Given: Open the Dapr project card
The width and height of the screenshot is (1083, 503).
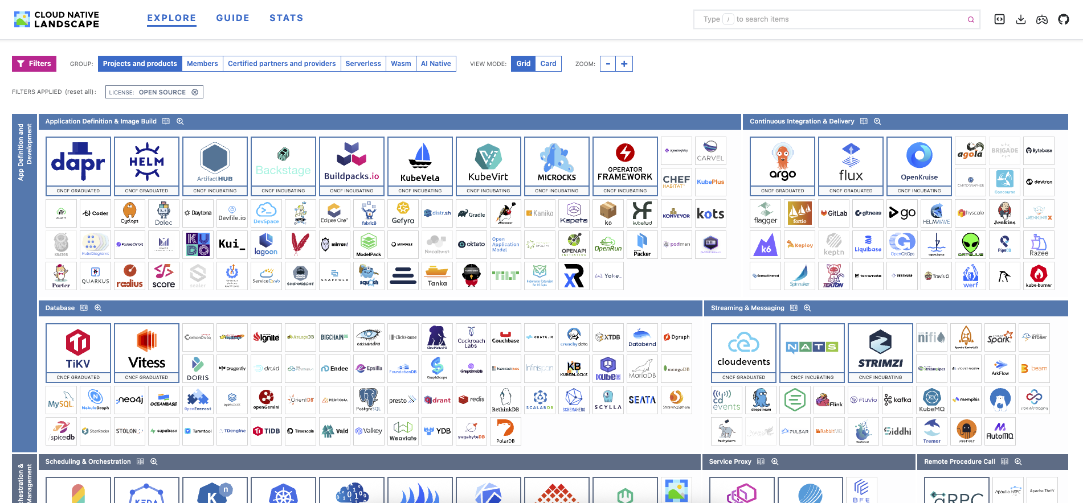Looking at the screenshot, I should tap(78, 166).
